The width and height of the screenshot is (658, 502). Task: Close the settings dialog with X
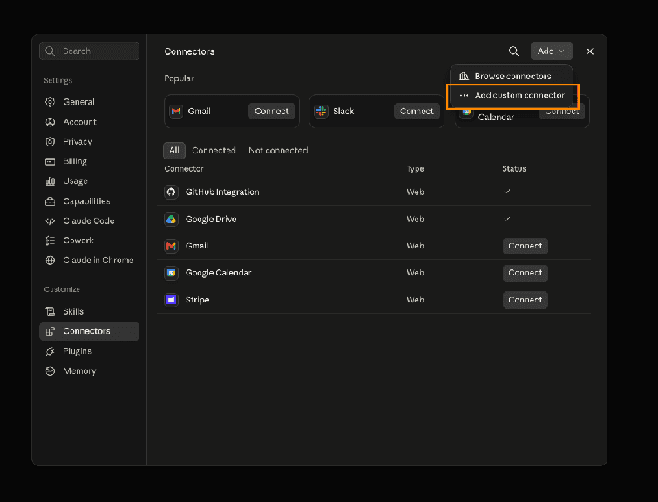[590, 51]
